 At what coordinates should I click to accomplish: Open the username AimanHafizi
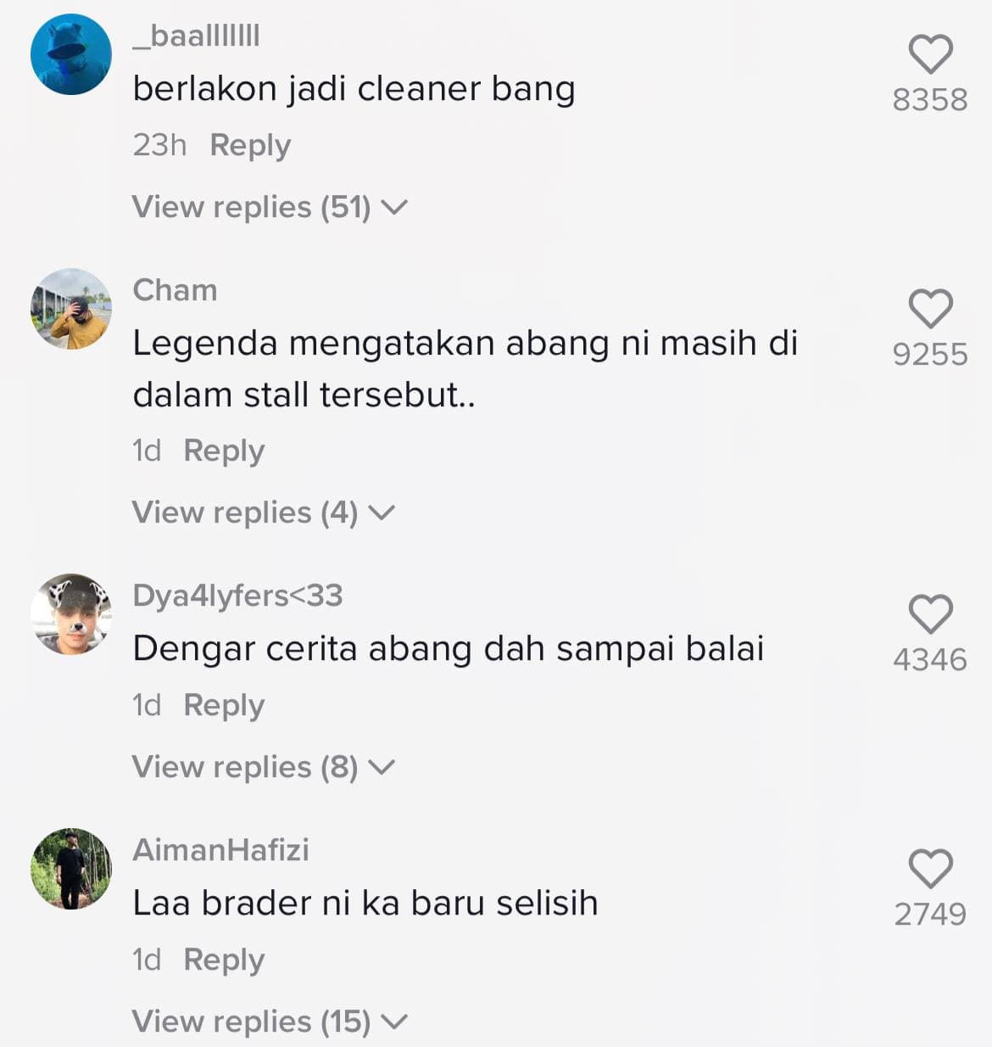coord(220,850)
